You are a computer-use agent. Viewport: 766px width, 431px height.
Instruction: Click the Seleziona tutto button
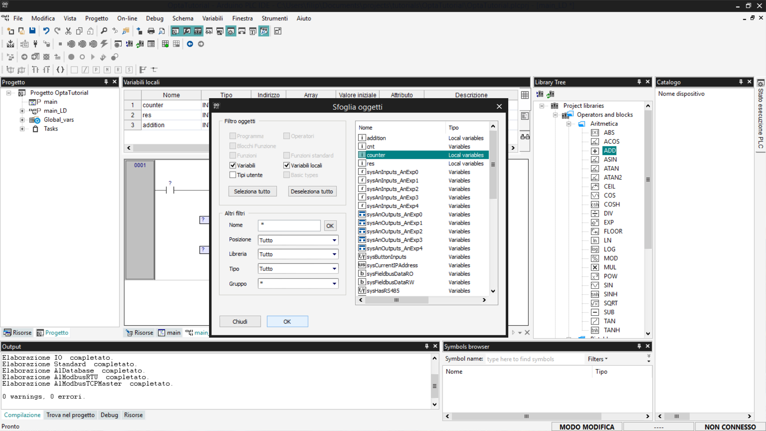(252, 192)
